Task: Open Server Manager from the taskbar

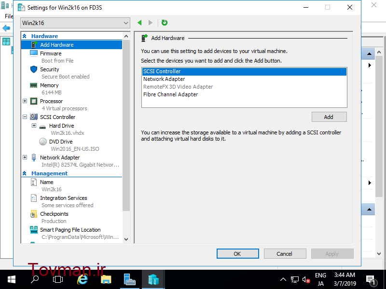Action: pyautogui.click(x=129, y=279)
